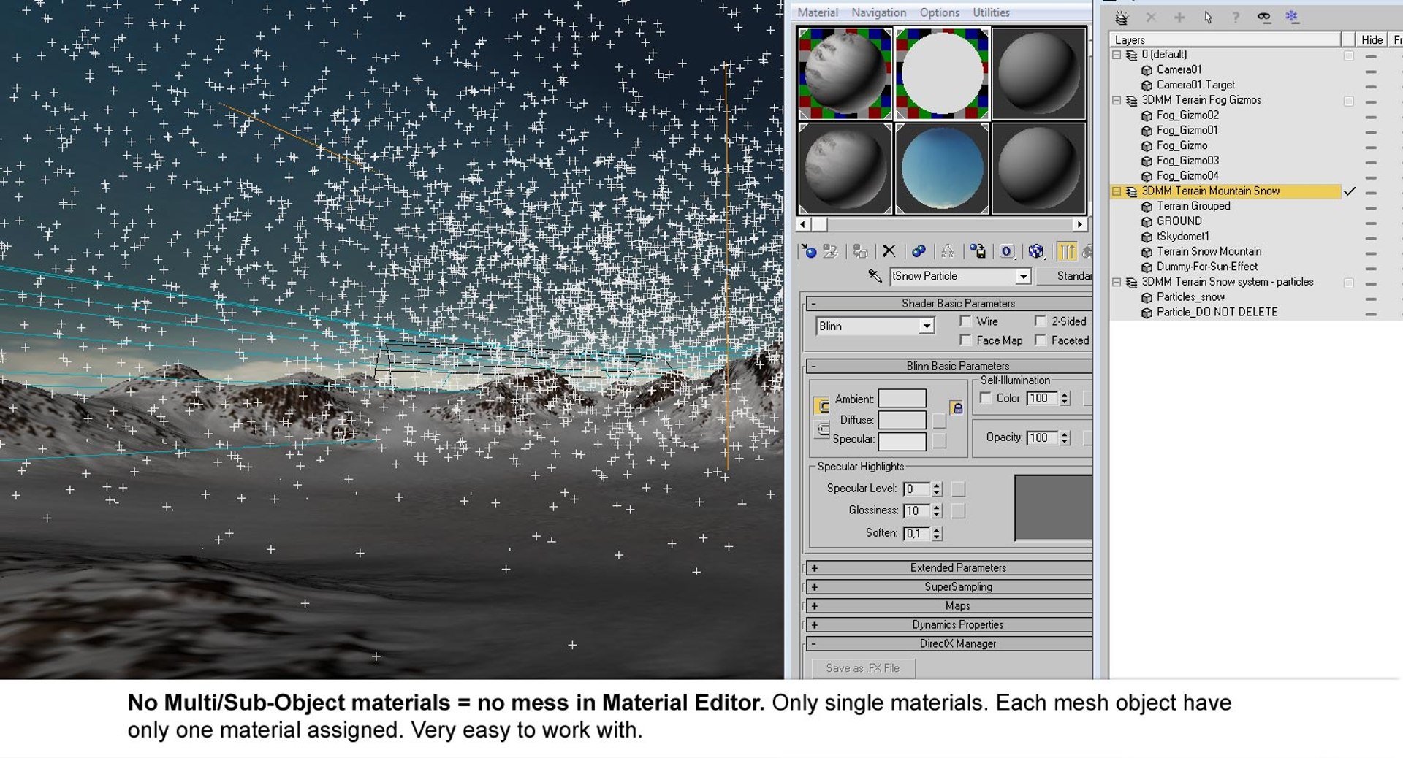Open the Utilities menu
This screenshot has width=1403, height=758.
pyautogui.click(x=991, y=12)
